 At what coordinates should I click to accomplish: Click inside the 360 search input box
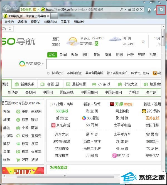104,64
